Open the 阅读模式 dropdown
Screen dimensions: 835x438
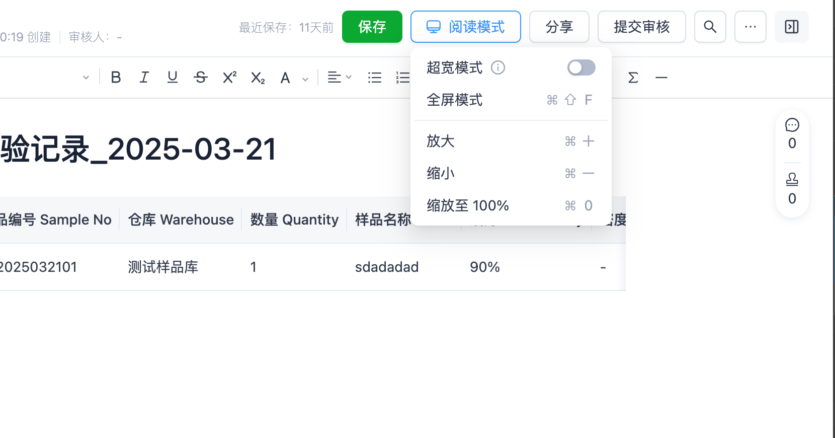click(465, 27)
